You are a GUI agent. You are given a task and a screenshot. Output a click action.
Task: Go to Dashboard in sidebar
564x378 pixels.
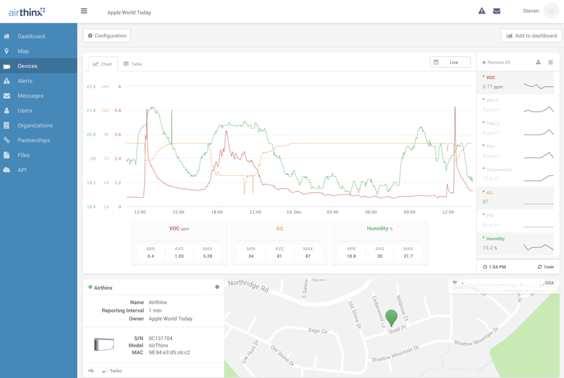[x=38, y=36]
